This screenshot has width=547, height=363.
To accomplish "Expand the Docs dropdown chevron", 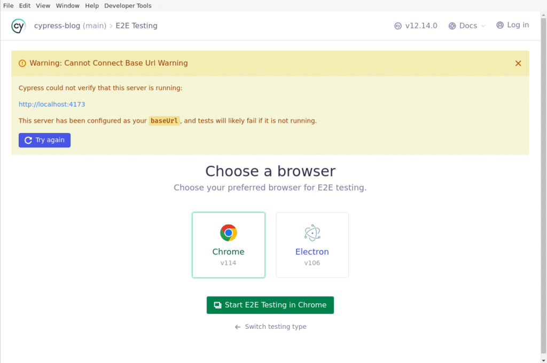I will (x=483, y=26).
